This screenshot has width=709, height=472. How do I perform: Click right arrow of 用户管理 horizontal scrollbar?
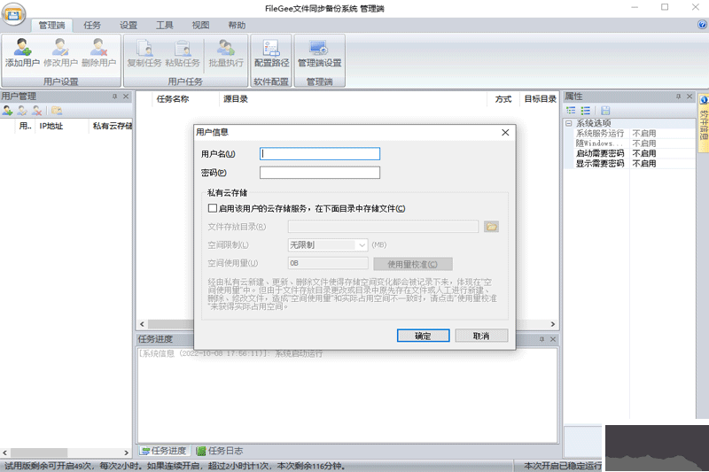point(126,453)
